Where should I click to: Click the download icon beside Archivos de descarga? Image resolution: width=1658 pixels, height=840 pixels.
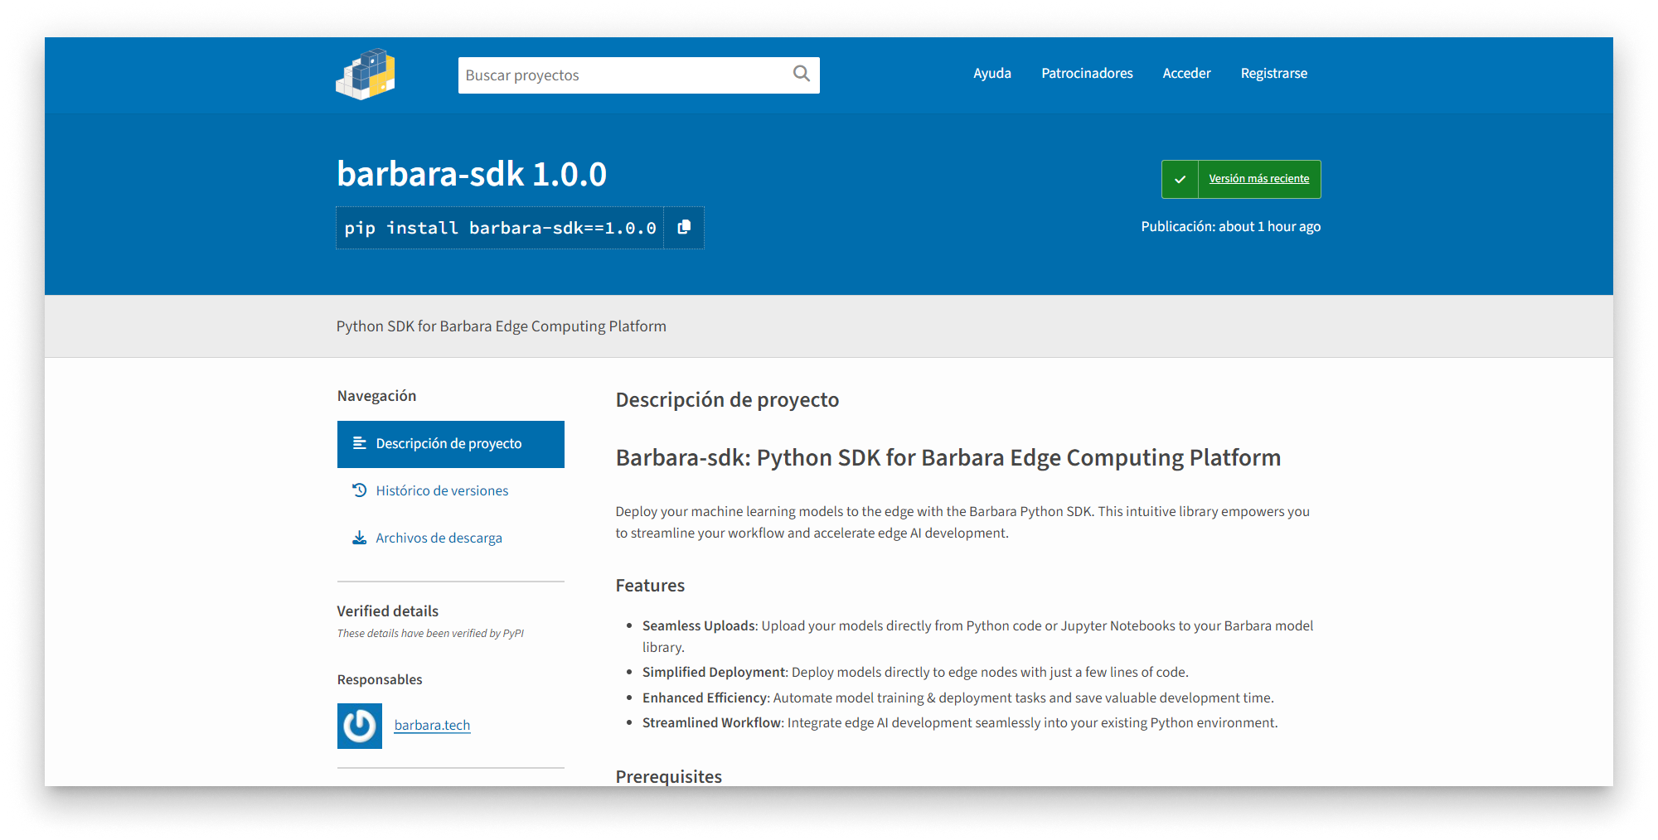pyautogui.click(x=359, y=537)
